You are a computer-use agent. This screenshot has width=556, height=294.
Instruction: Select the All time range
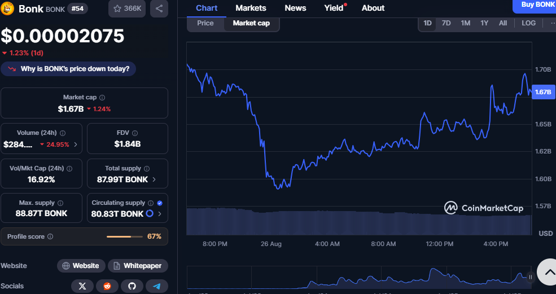point(503,23)
